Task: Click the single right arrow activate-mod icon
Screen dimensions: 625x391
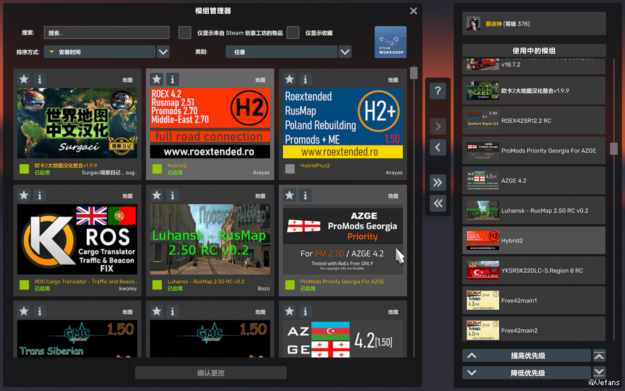Action: pos(437,126)
